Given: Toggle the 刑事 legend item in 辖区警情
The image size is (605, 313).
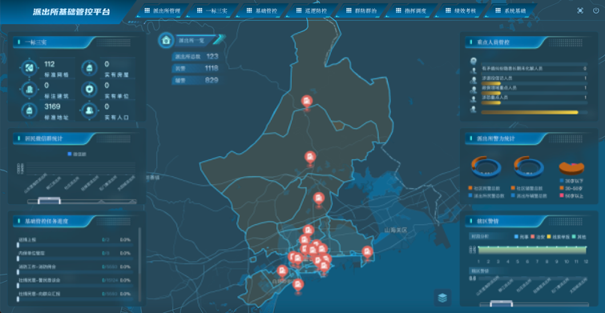Looking at the screenshot, I should click(521, 236).
